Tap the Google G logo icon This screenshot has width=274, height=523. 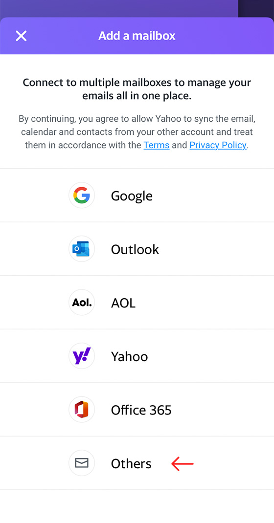82,195
